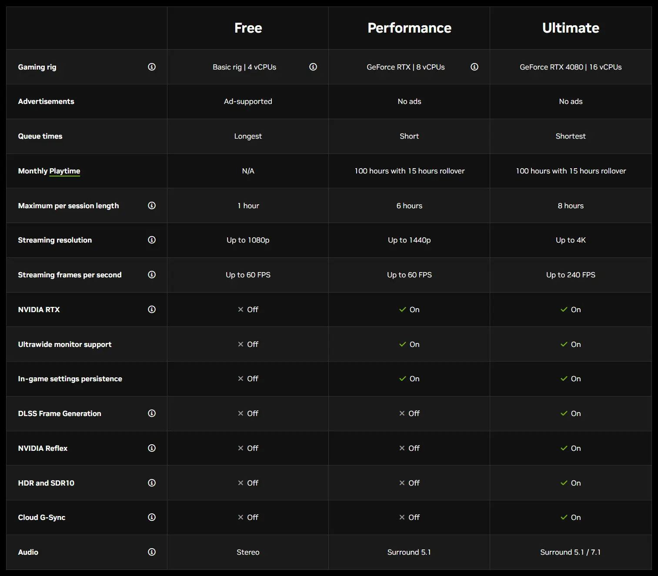Image resolution: width=658 pixels, height=576 pixels.
Task: Click the Queue times row label
Action: click(x=40, y=136)
